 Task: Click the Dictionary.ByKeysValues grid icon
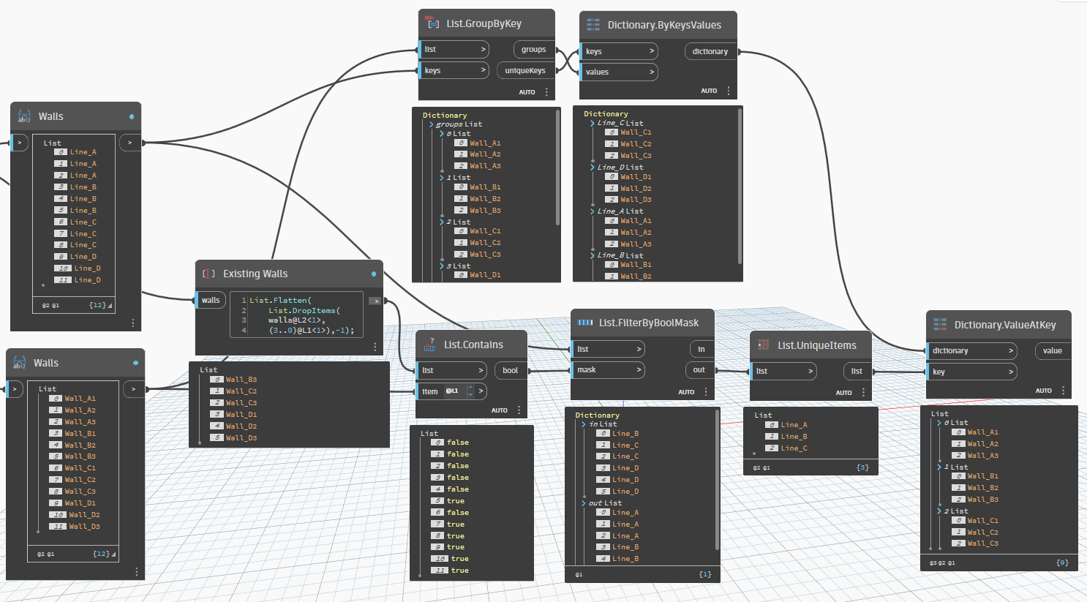point(595,24)
